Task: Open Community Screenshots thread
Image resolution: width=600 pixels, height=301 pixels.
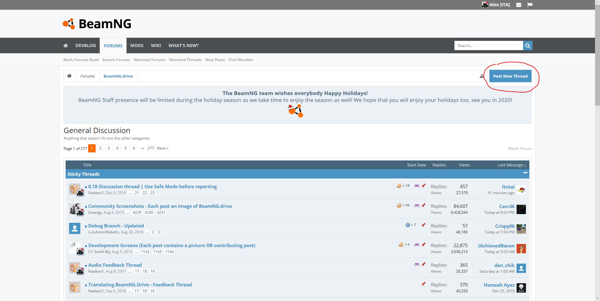Action: pos(160,206)
